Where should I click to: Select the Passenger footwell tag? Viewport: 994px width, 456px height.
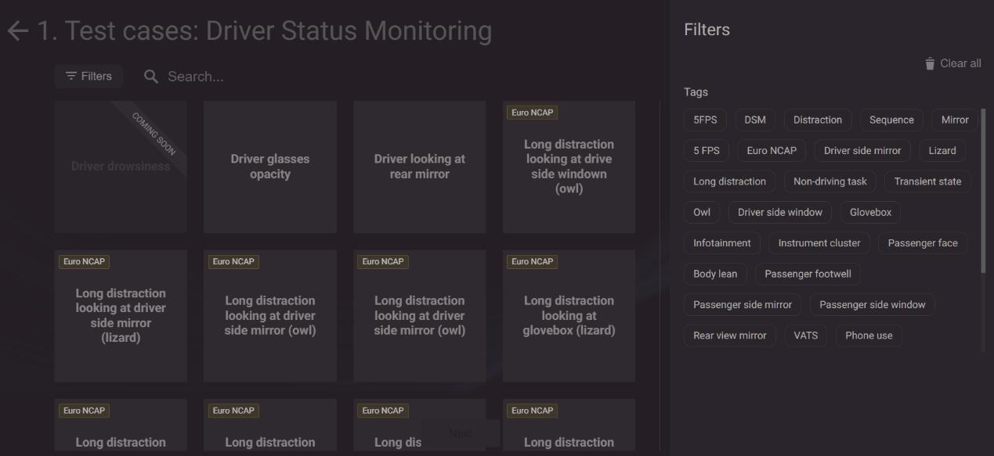point(808,275)
